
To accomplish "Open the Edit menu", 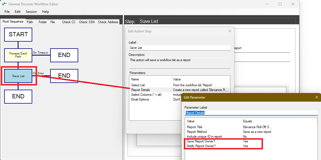I will (x=18, y=12).
